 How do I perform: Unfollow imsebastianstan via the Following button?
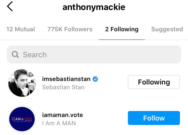(154, 82)
